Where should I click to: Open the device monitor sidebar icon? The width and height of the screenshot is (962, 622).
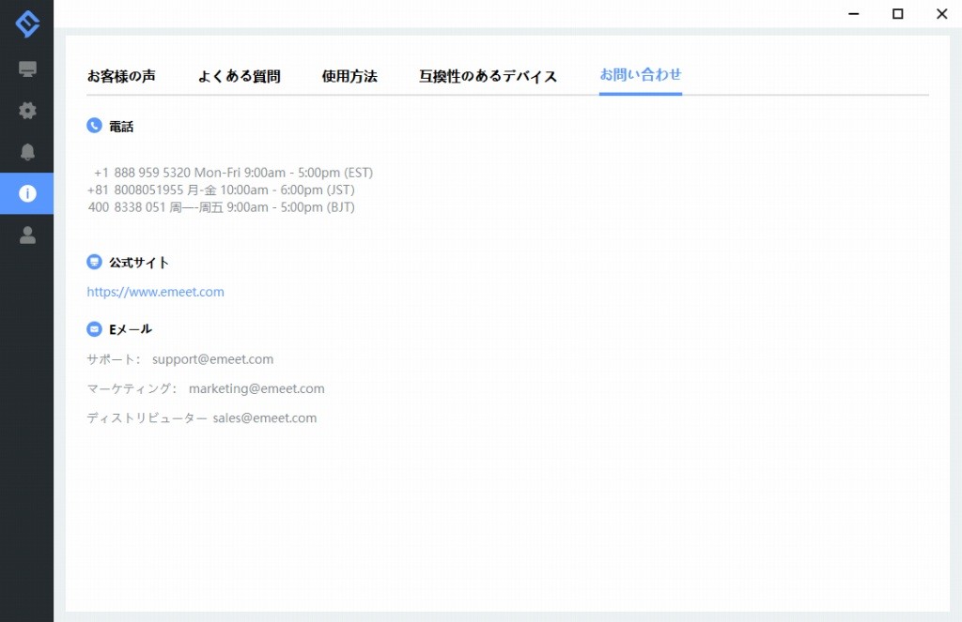(x=27, y=68)
